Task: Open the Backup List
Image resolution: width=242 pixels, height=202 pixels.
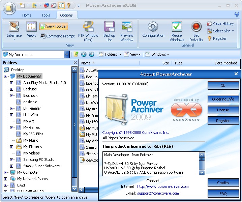Action: pyautogui.click(x=109, y=31)
